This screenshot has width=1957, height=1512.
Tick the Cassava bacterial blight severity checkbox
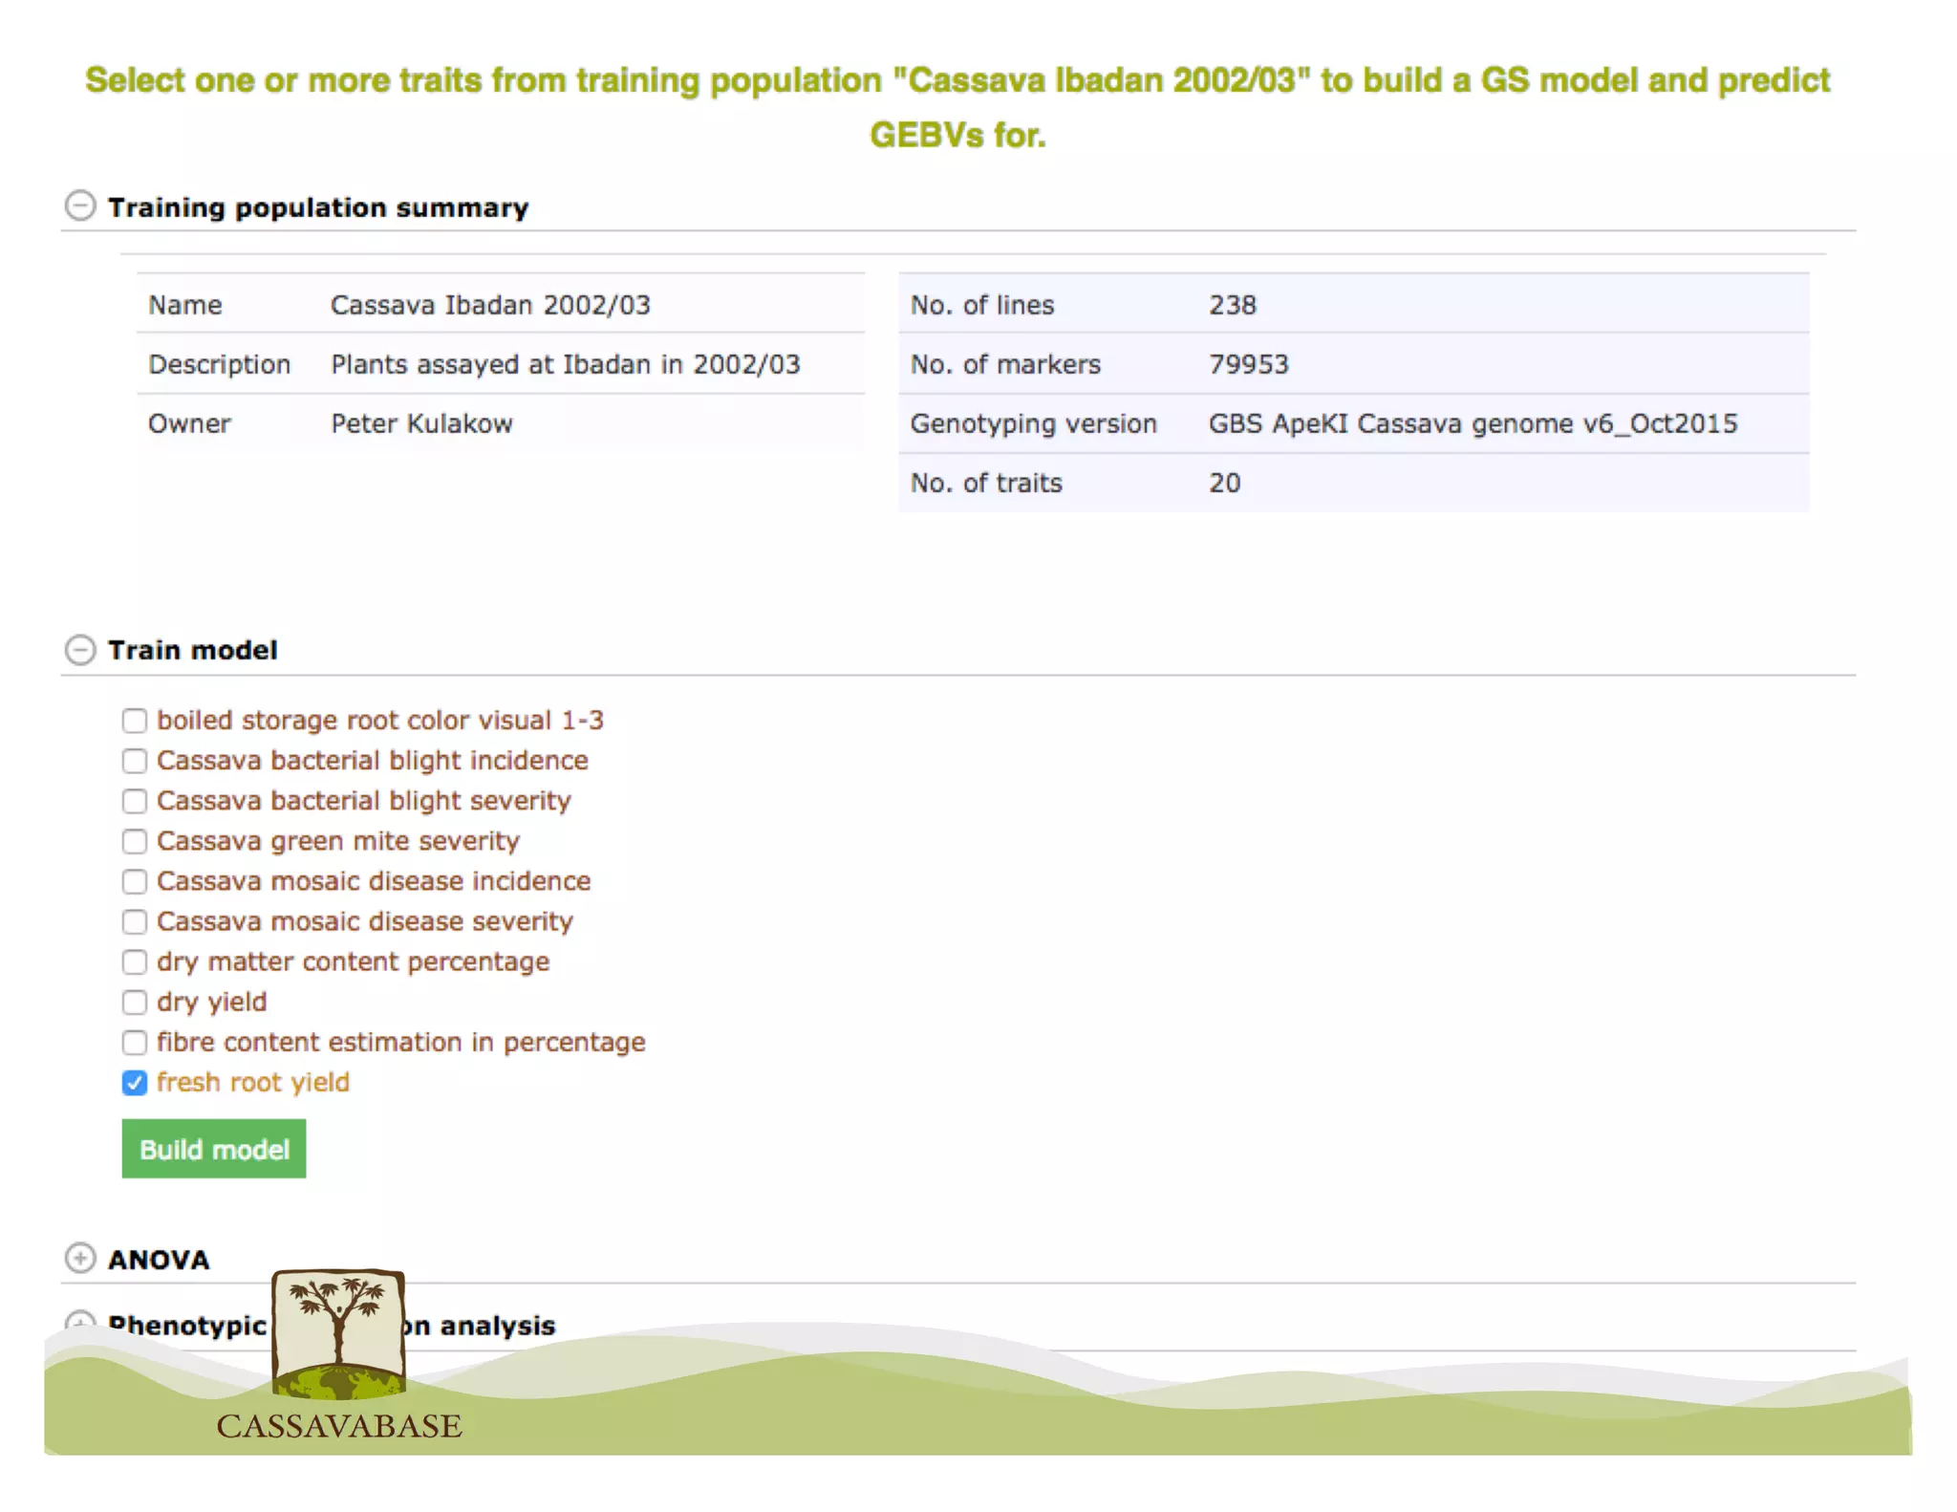pyautogui.click(x=135, y=801)
